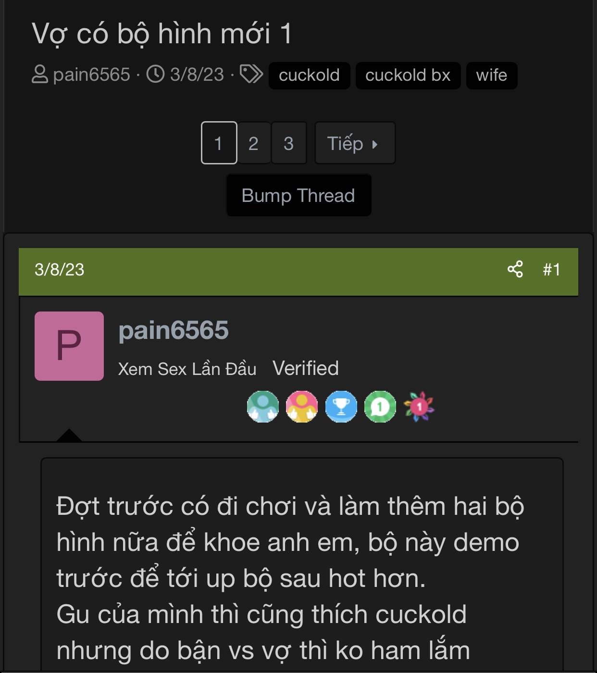This screenshot has width=597, height=673.
Task: Click the pink P avatar
Action: [x=69, y=346]
